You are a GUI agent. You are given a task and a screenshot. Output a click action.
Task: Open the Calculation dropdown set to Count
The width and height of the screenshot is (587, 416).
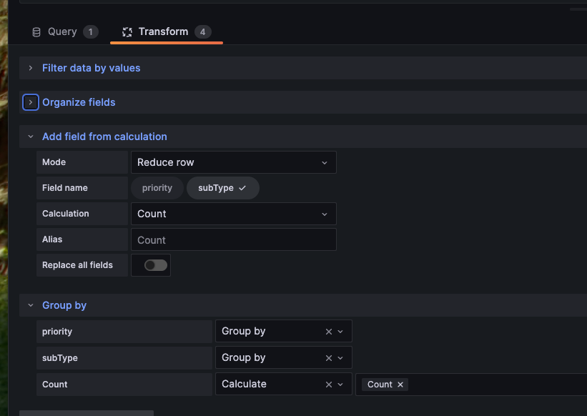234,214
